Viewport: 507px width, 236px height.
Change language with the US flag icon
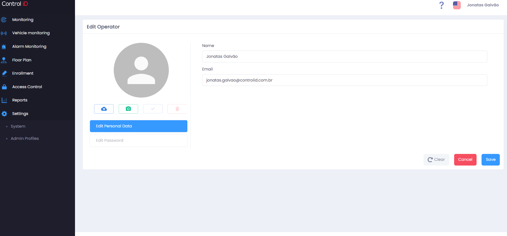point(457,5)
